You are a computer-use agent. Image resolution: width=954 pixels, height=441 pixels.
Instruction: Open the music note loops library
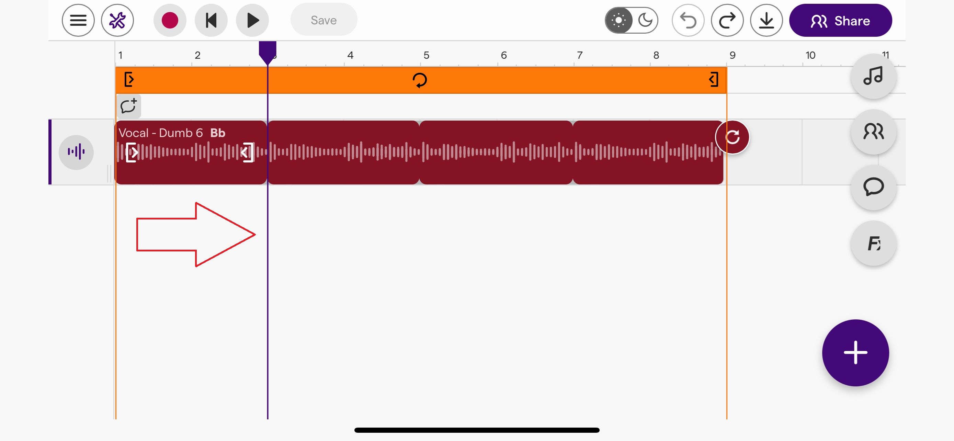pos(873,76)
